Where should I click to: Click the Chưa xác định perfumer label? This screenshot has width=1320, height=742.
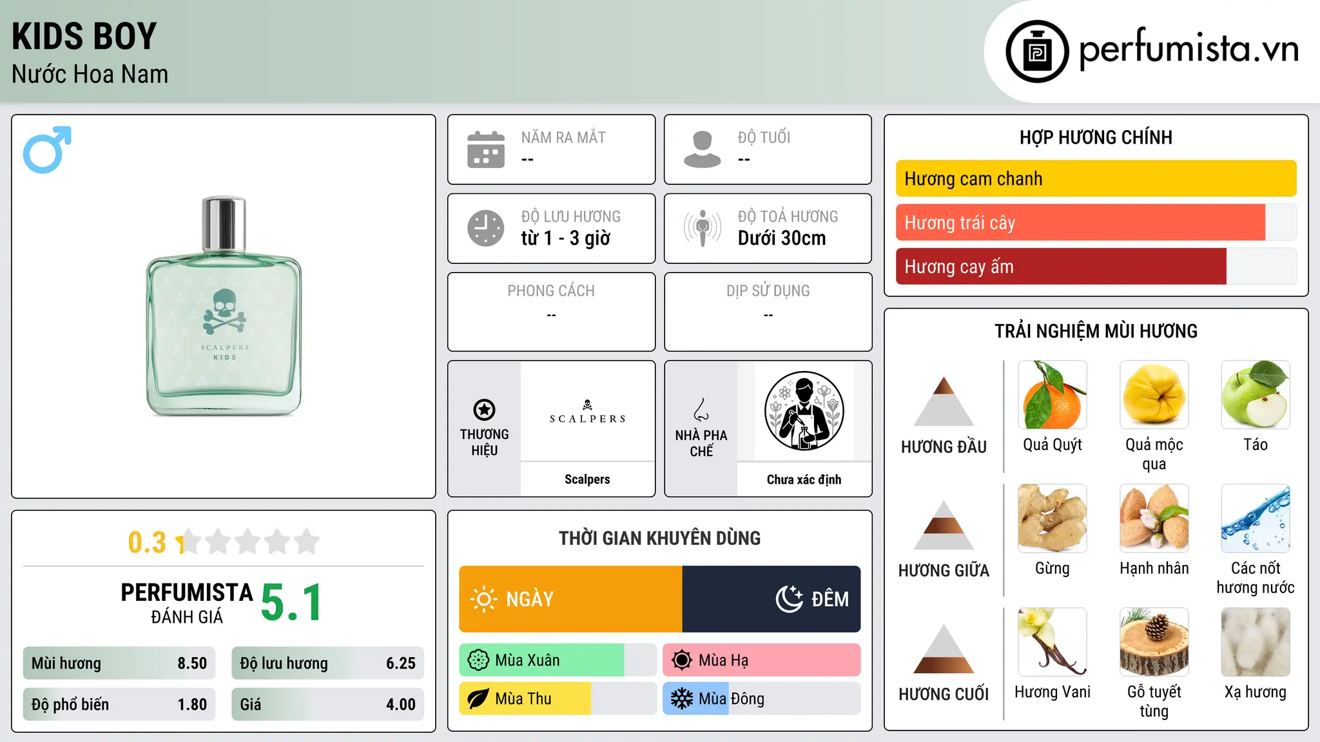(804, 479)
